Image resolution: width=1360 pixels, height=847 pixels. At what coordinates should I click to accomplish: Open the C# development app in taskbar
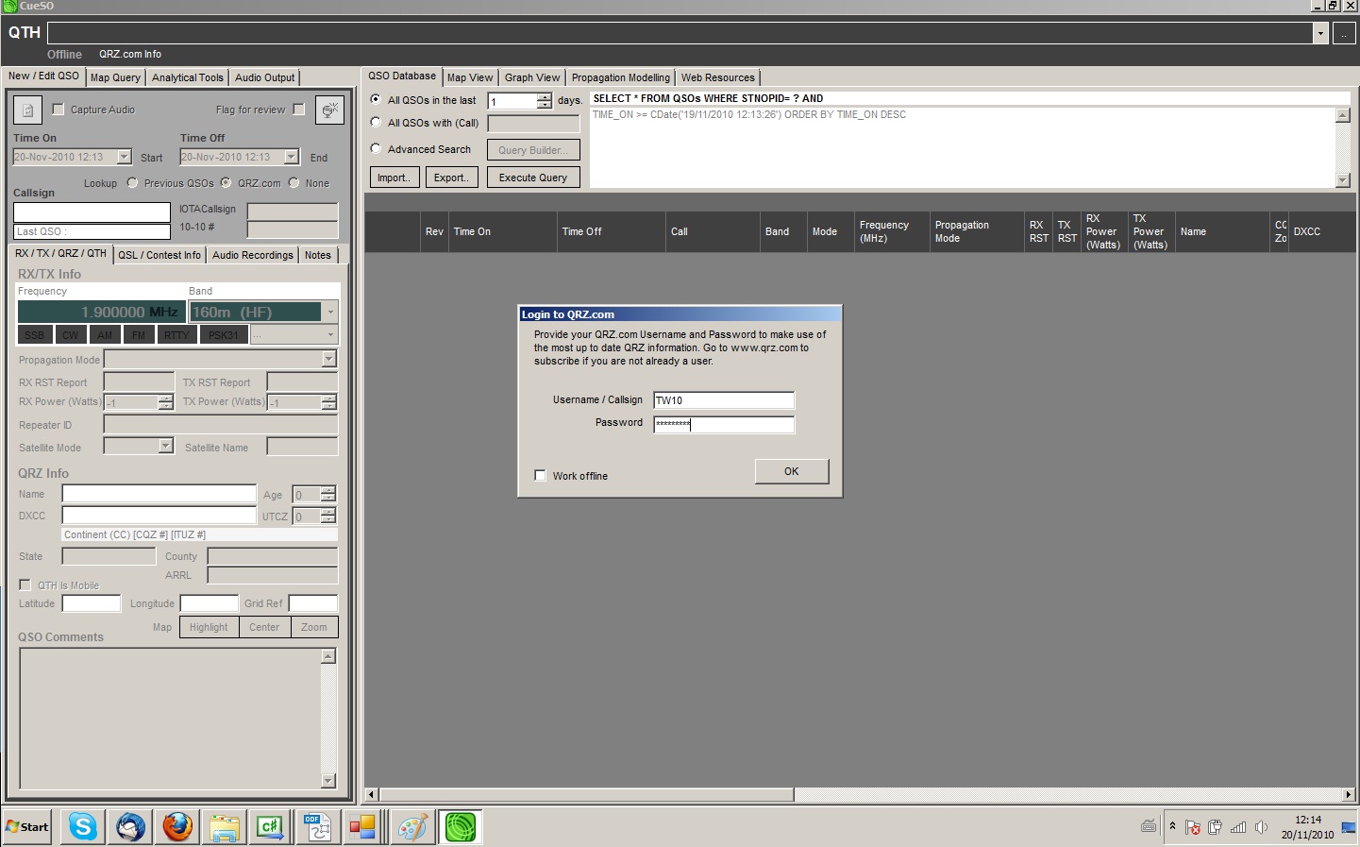click(271, 827)
